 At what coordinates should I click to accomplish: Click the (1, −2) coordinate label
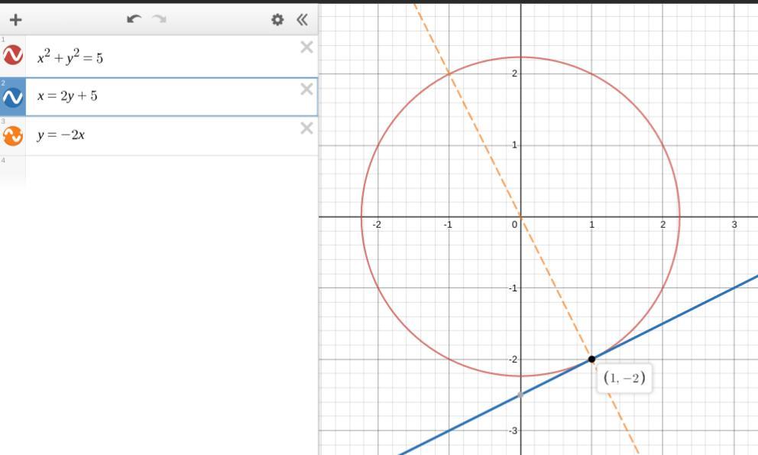coord(624,378)
